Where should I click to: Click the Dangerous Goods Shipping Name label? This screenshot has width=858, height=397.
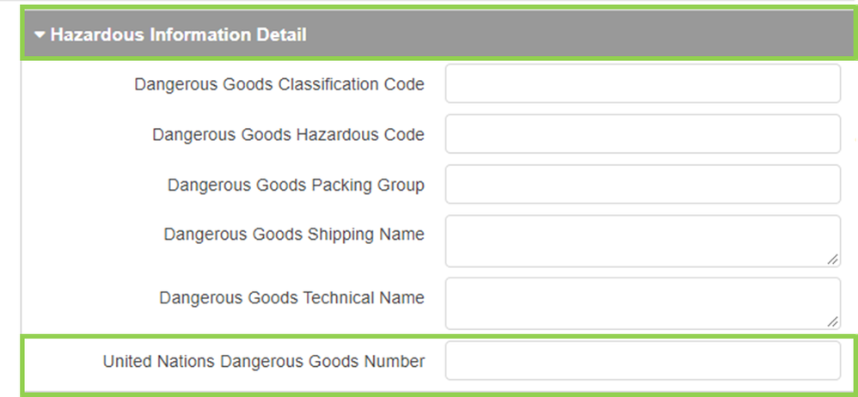293,234
